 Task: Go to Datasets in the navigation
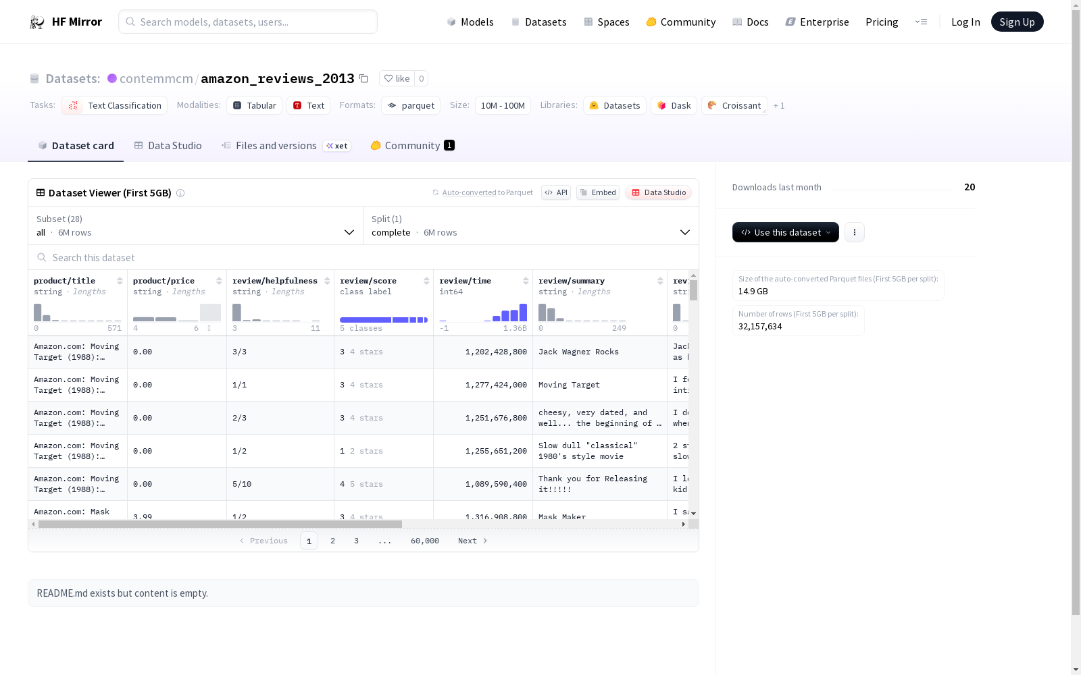click(538, 22)
